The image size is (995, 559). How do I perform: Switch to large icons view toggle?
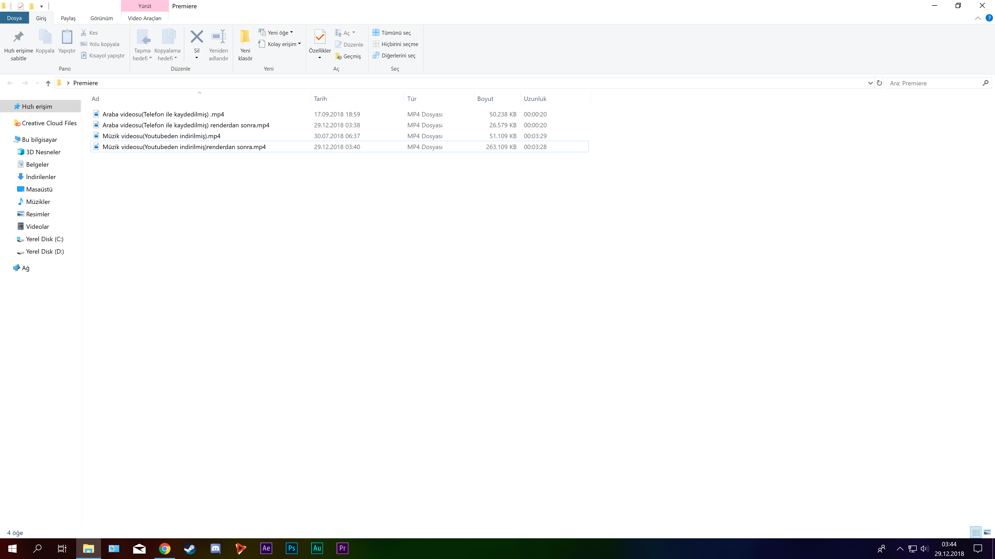[987, 532]
